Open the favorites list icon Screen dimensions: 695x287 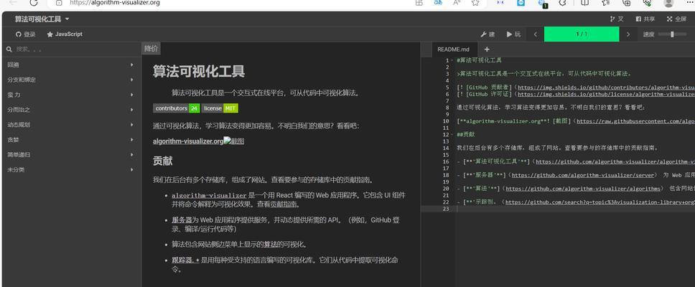(x=605, y=3)
